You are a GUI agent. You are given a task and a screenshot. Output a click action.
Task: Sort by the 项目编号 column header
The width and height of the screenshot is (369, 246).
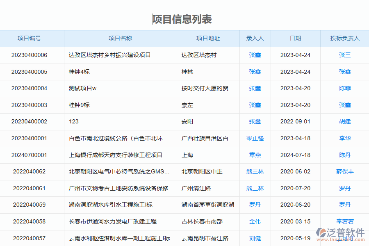[32, 38]
